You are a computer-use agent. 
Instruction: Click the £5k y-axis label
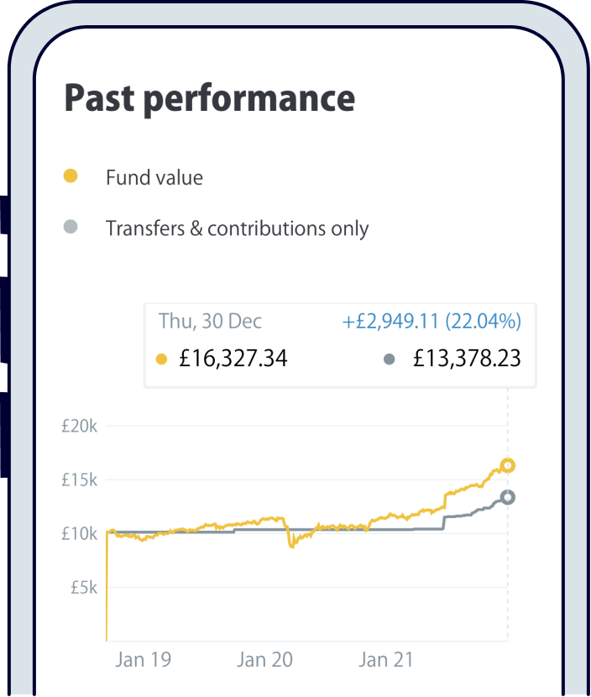click(x=84, y=588)
